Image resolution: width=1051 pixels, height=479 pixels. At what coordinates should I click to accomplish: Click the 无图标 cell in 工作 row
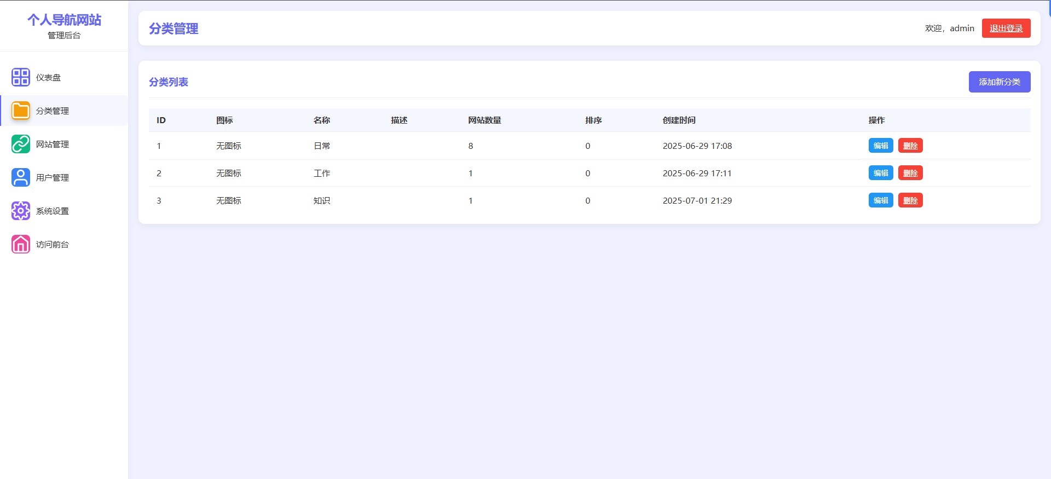(x=229, y=174)
